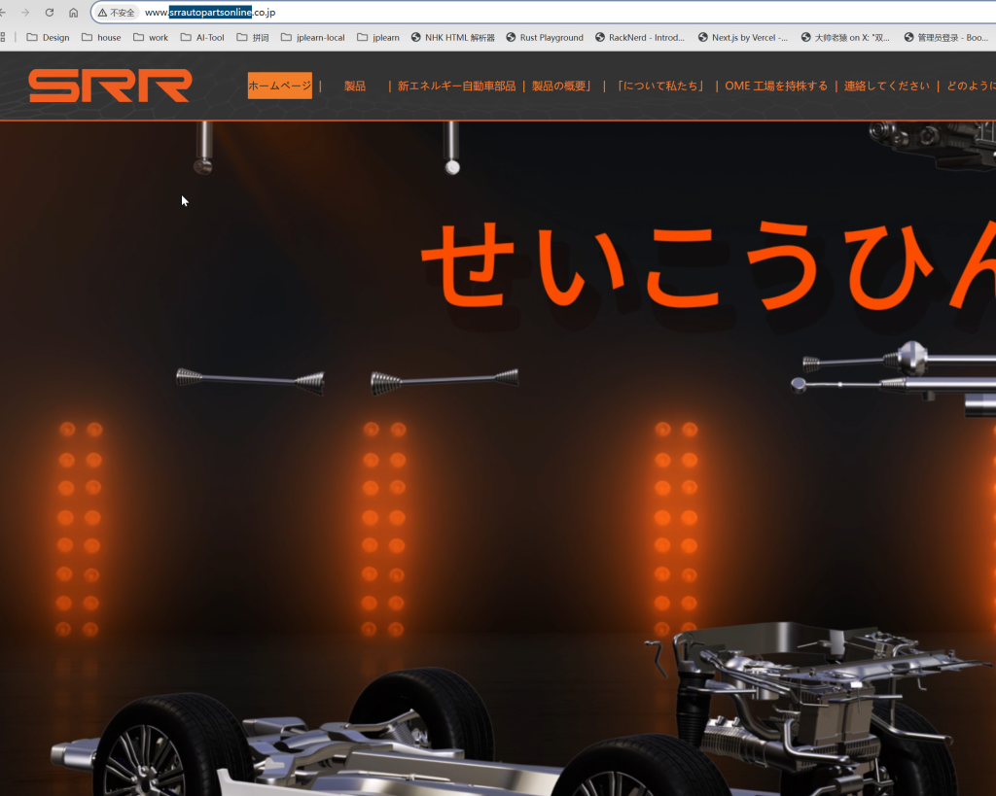The image size is (996, 796).
Task: Click the browser forward arrow button
Action: 25,13
